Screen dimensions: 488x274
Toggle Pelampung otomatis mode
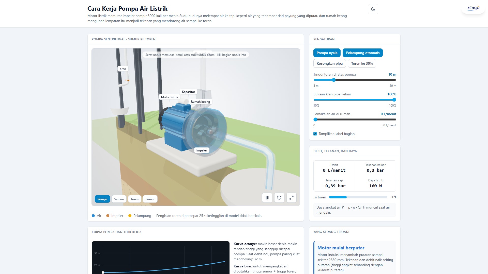[363, 53]
